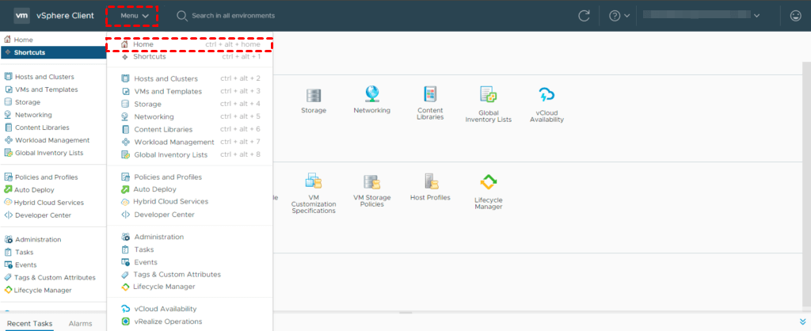The height and width of the screenshot is (331, 811).
Task: Expand the bottom panel with double chevron
Action: click(802, 321)
